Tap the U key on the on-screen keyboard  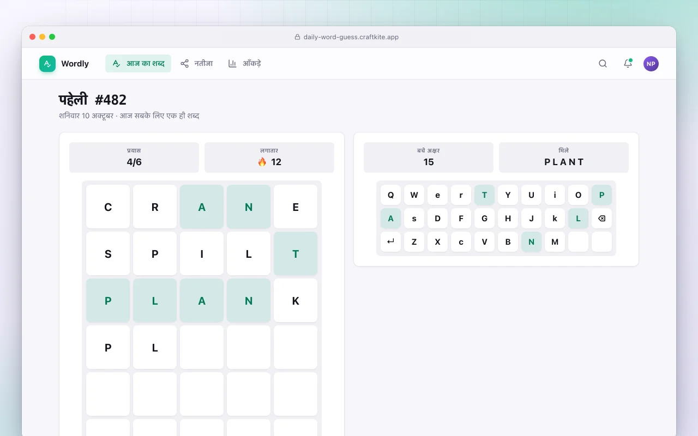pos(531,195)
